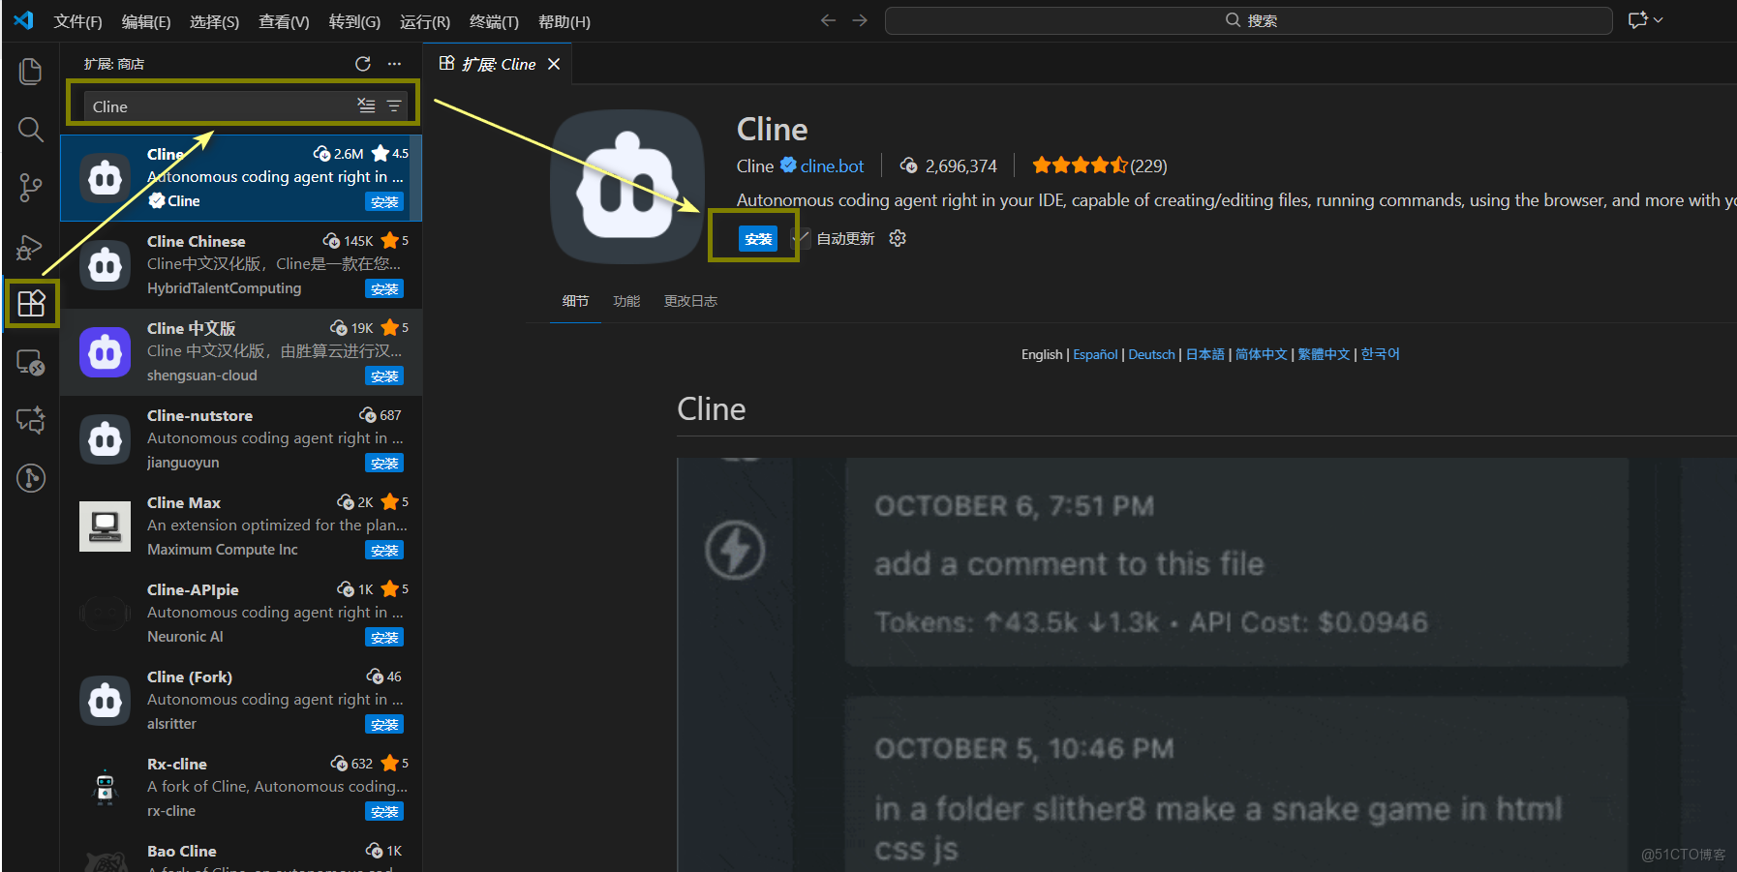This screenshot has width=1737, height=872.
Task: Select the Extensions icon in the activity bar
Action: click(x=31, y=304)
